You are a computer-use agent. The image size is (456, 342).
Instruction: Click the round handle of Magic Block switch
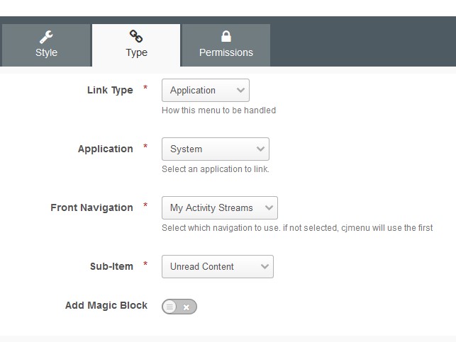[x=169, y=307]
